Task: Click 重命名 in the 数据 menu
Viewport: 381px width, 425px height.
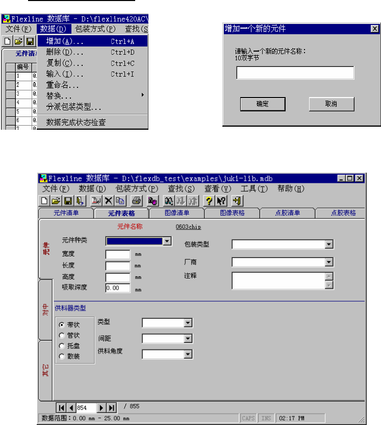Action: click(92, 85)
